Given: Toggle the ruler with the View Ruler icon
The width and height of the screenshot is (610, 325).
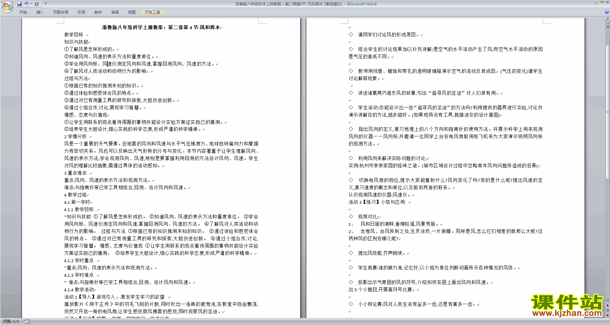Looking at the screenshot, I should coord(607,22).
